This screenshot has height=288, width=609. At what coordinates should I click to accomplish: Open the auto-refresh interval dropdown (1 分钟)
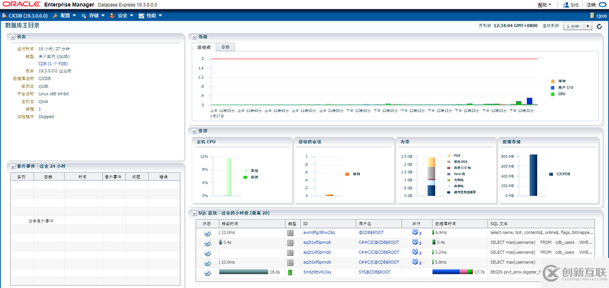577,26
